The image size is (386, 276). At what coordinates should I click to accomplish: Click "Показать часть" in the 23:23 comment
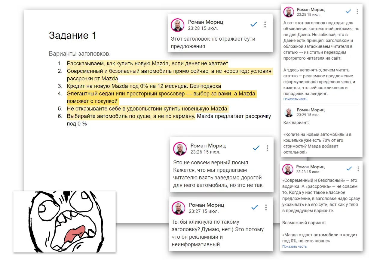294,247
